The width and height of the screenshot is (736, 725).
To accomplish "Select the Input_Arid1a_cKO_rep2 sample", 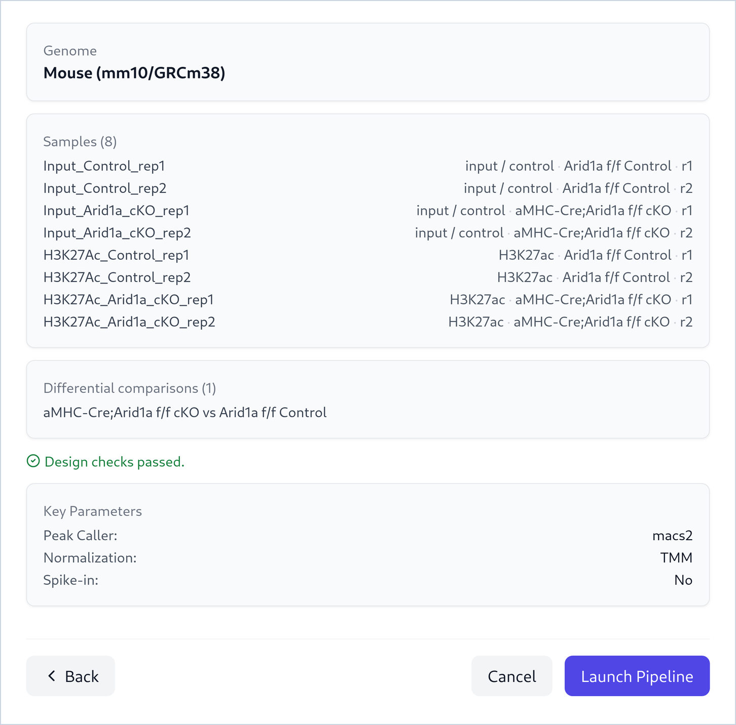I will [x=368, y=233].
